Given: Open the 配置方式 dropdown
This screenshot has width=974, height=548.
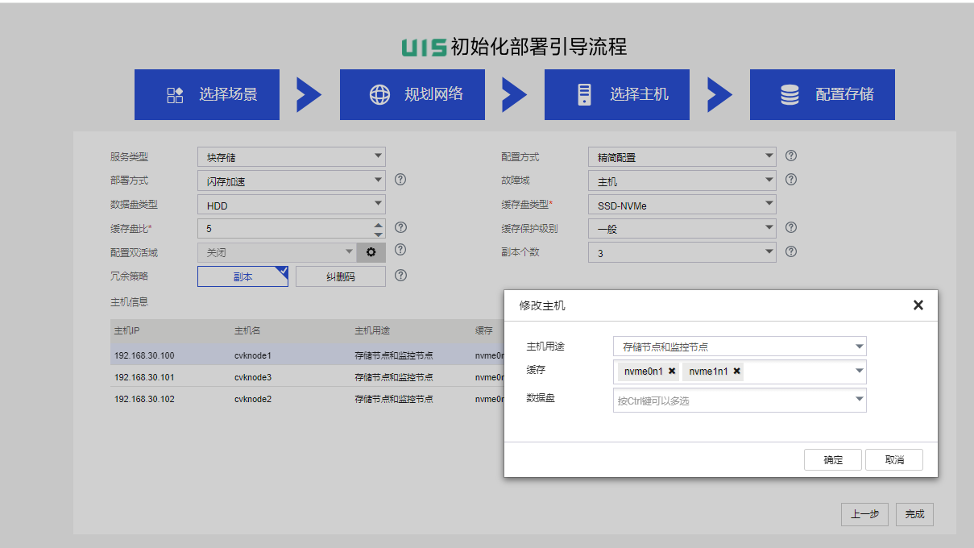Looking at the screenshot, I should (682, 157).
